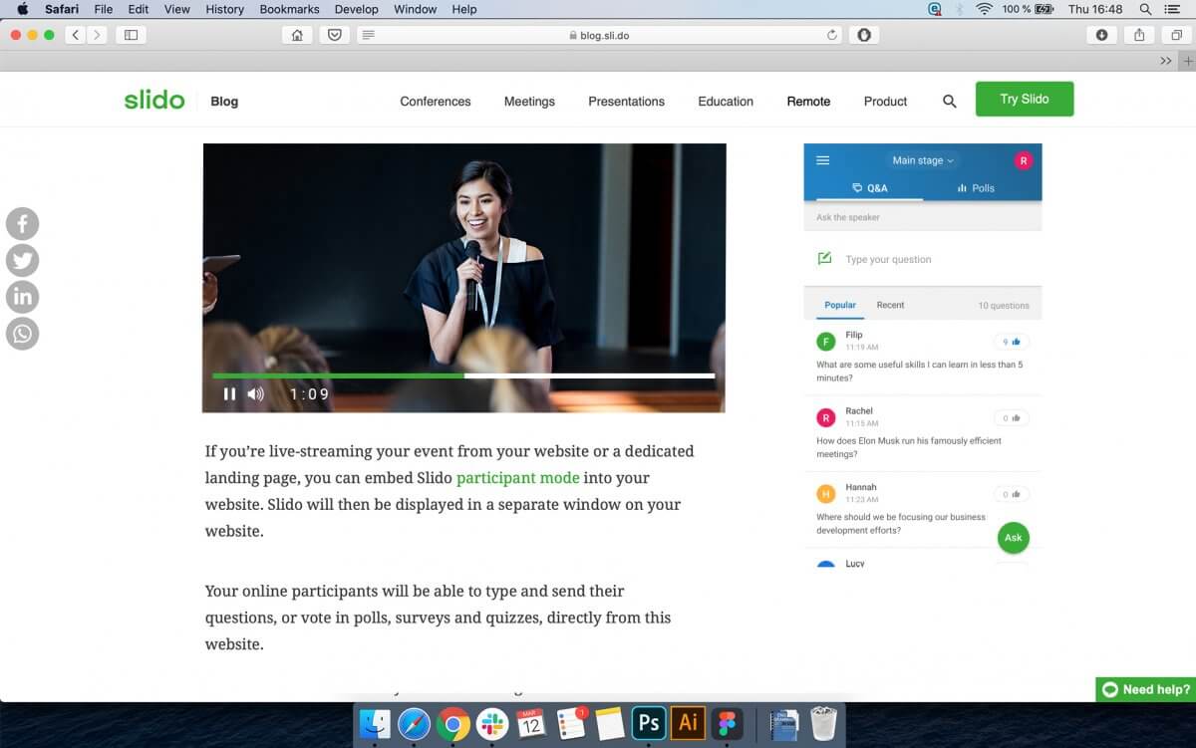Show the Recent questions tab

[x=890, y=305]
